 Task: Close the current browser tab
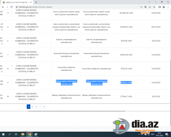(x=31, y=2)
